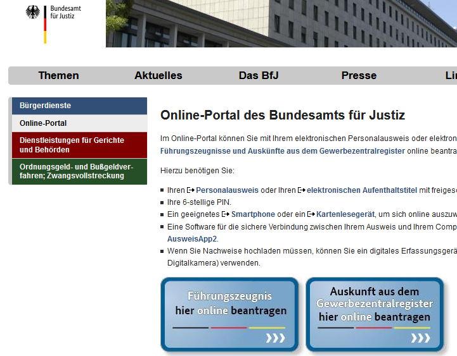
Task: Click the external-link icon before elektronischen Aufenthaltstitel
Action: point(301,190)
